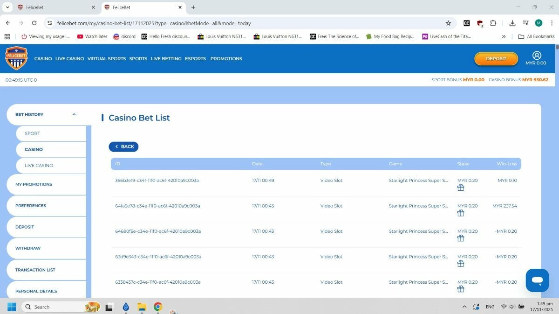Collapse the Bet History section
The width and height of the screenshot is (559, 314).
click(74, 114)
